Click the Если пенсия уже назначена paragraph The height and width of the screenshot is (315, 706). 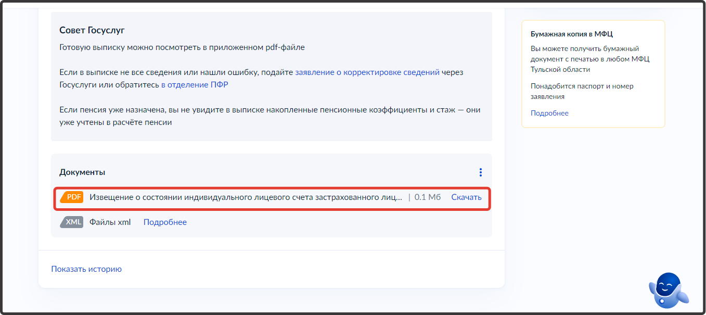(270, 116)
